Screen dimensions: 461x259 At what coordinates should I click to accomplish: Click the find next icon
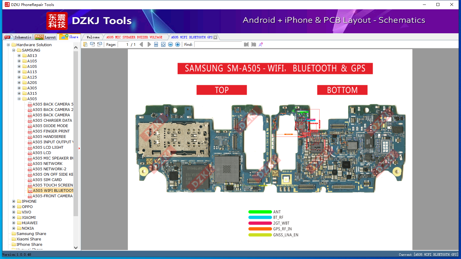(254, 44)
